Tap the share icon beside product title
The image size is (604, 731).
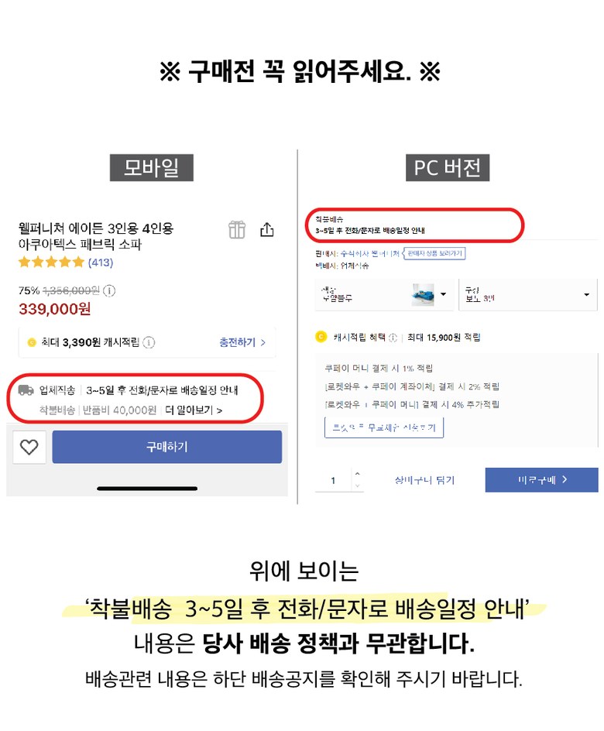(x=266, y=229)
